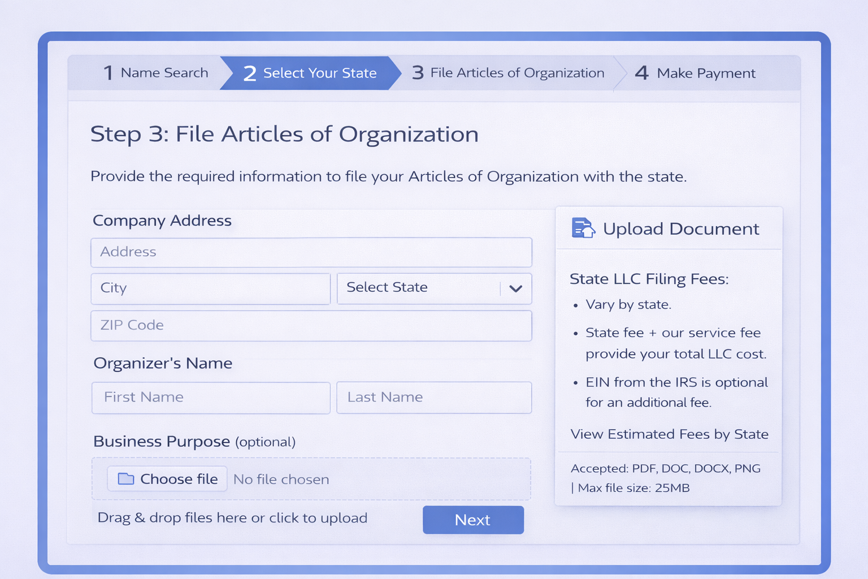Image resolution: width=868 pixels, height=579 pixels.
Task: Switch to the Name Search step tab
Action: click(155, 72)
